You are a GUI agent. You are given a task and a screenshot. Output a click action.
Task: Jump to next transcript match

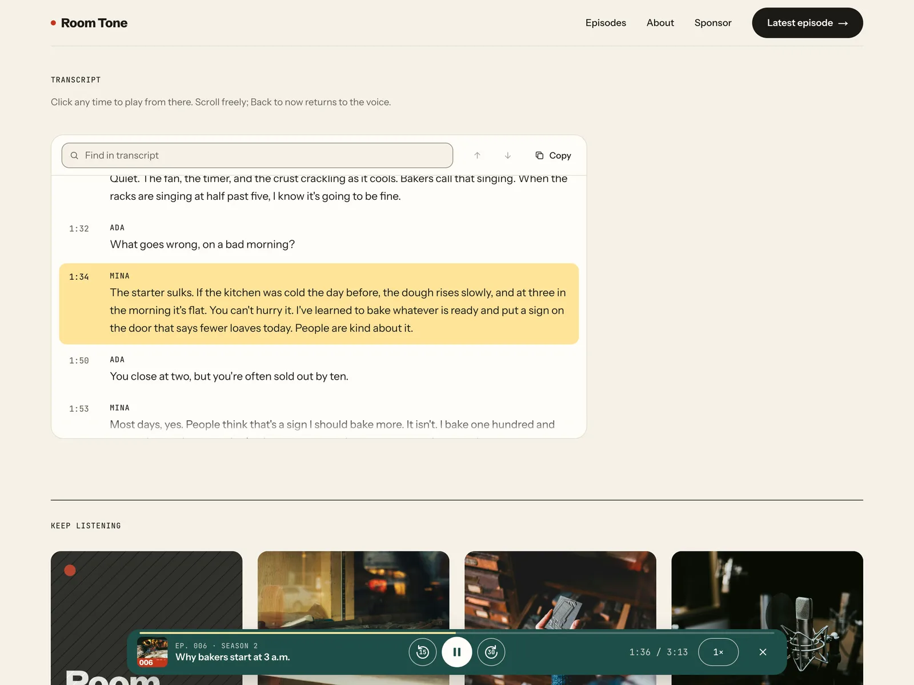tap(507, 155)
